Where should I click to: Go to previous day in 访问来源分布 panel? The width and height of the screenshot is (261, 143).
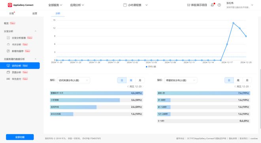coord(128,87)
